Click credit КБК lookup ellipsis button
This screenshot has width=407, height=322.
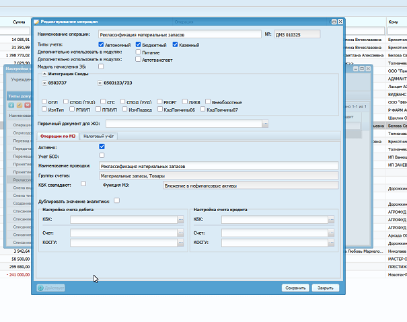331,220
